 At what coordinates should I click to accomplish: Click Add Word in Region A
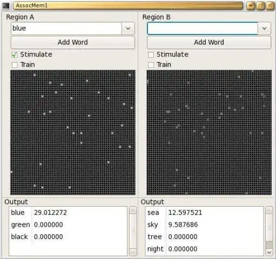[73, 43]
